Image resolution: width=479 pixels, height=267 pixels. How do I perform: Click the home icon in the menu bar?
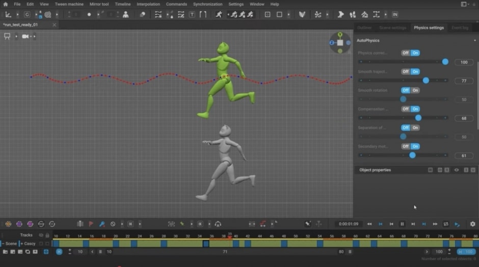(6, 4)
